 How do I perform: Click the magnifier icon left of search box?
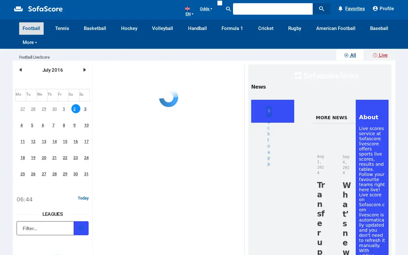tap(228, 9)
